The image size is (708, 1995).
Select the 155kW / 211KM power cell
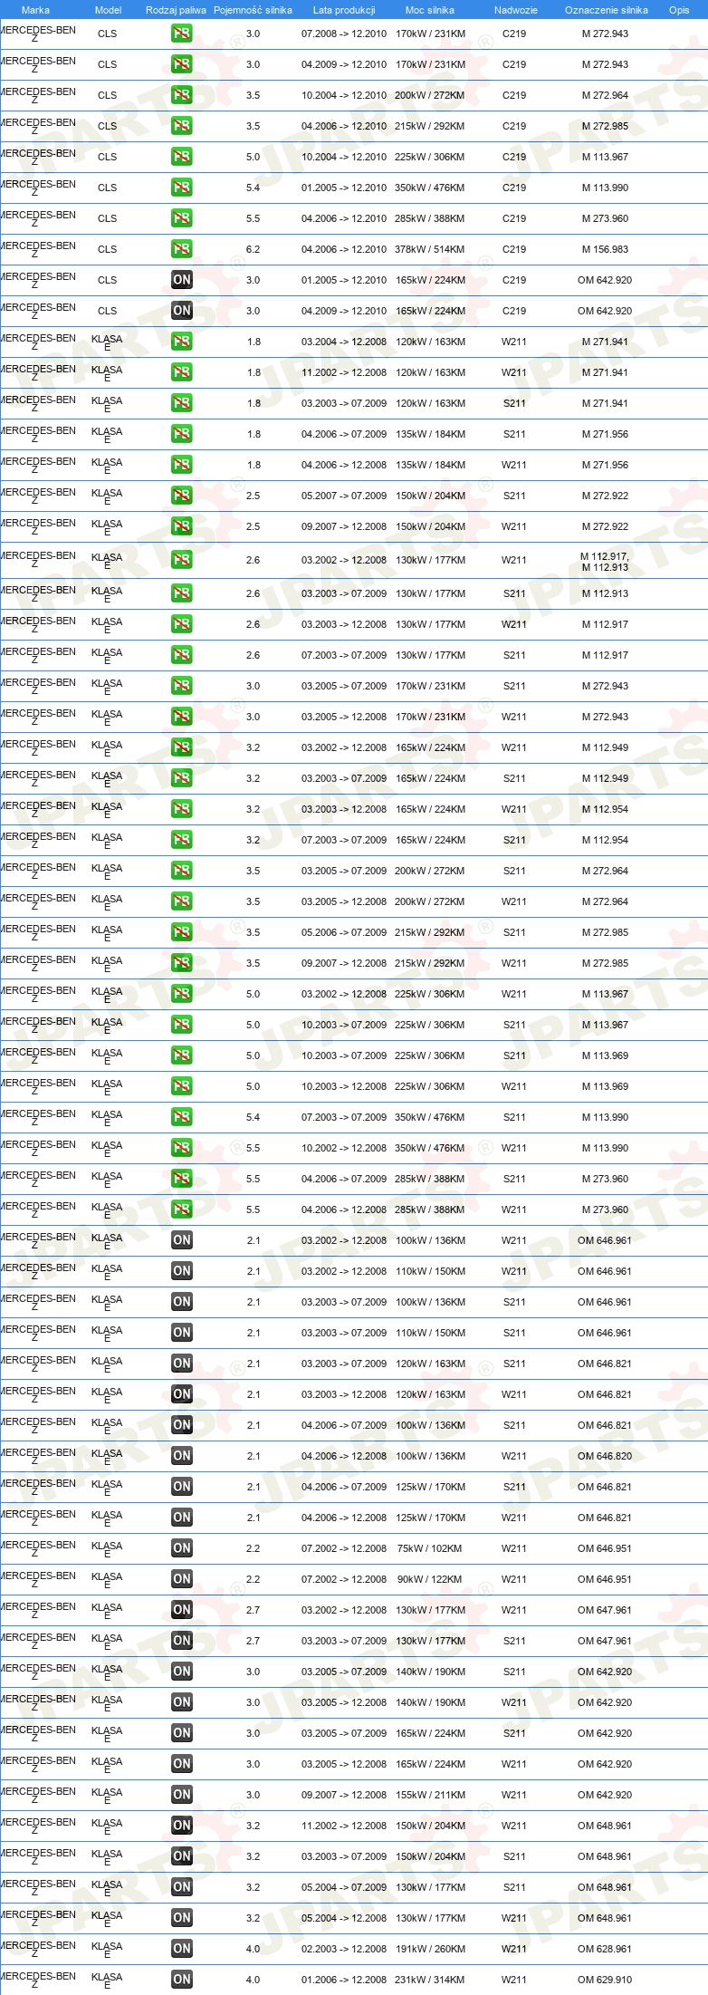(x=430, y=1795)
